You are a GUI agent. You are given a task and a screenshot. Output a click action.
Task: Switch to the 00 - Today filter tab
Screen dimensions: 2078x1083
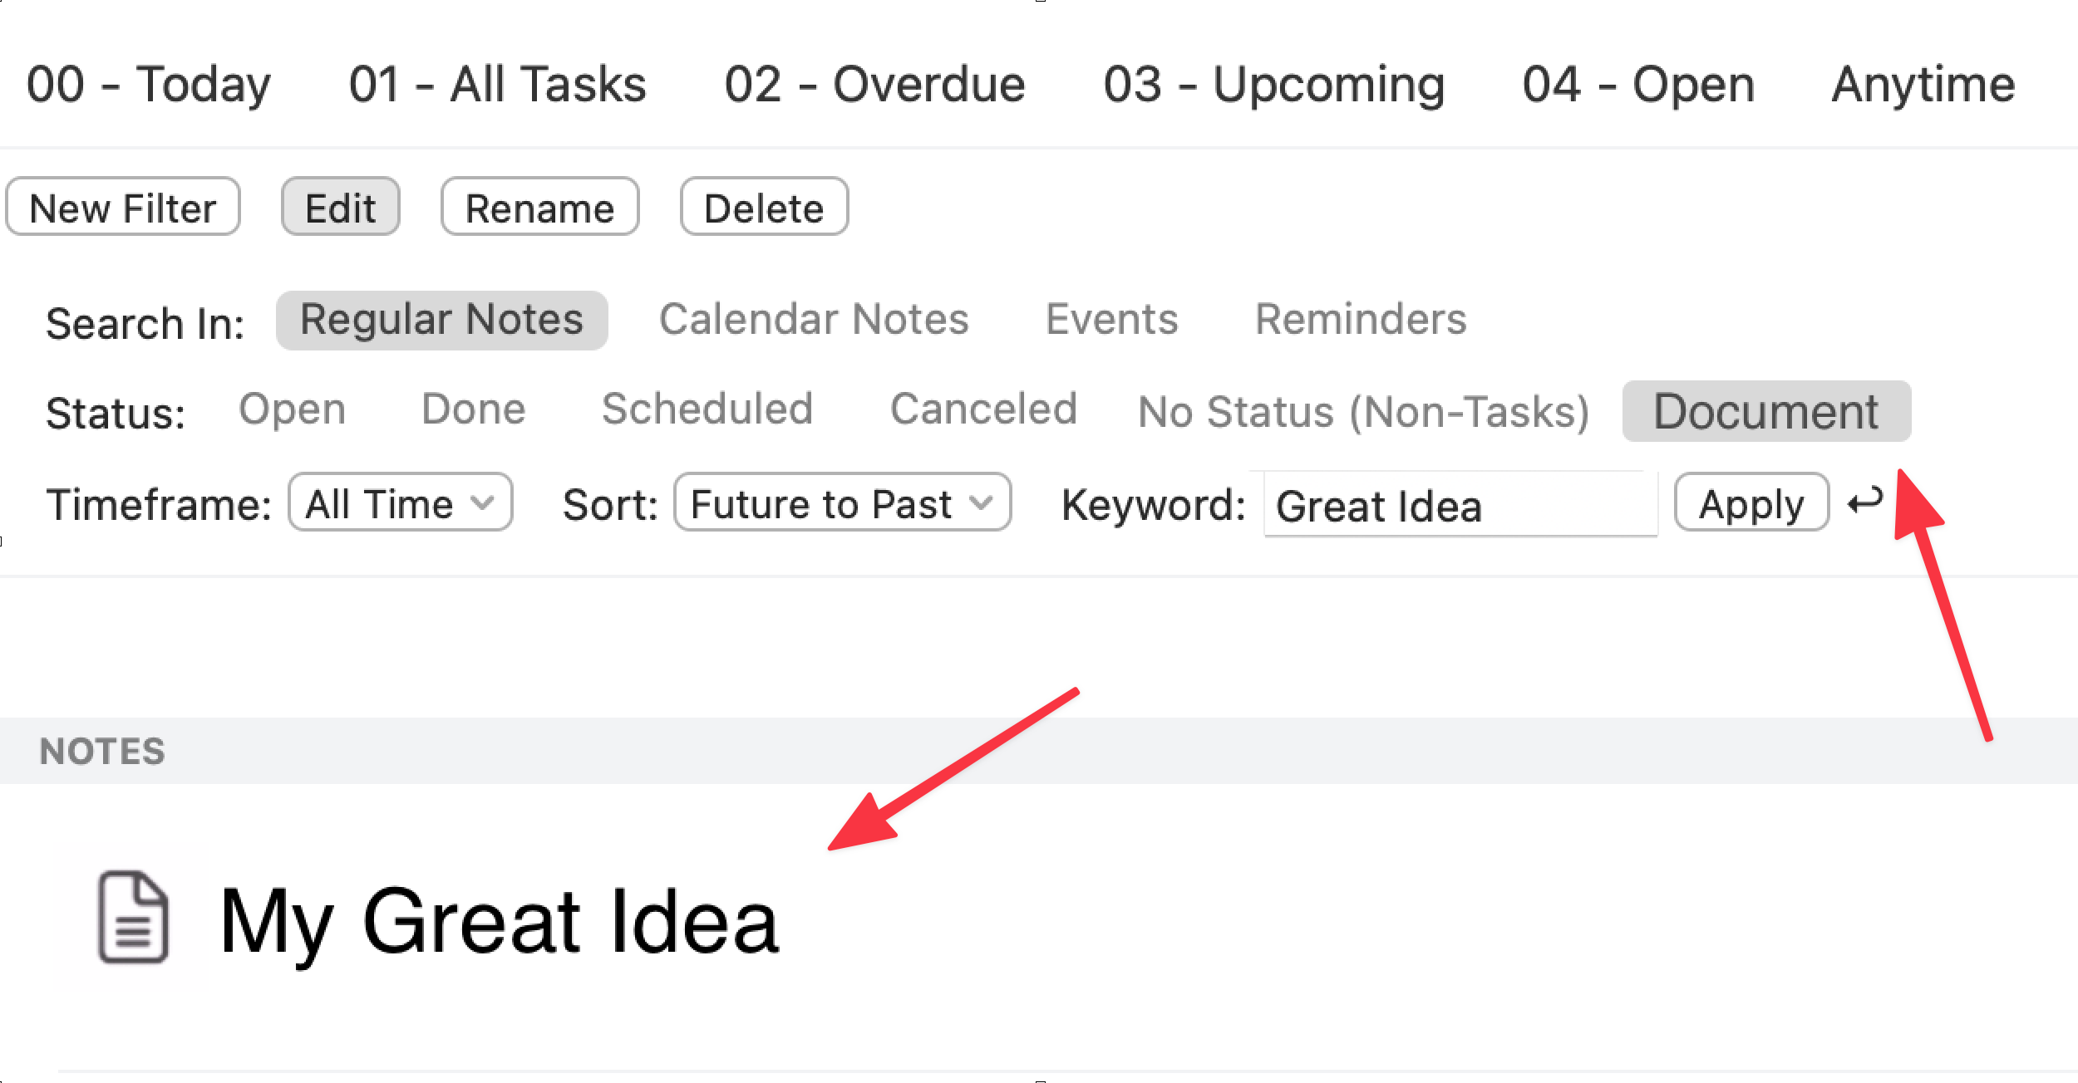pos(149,84)
